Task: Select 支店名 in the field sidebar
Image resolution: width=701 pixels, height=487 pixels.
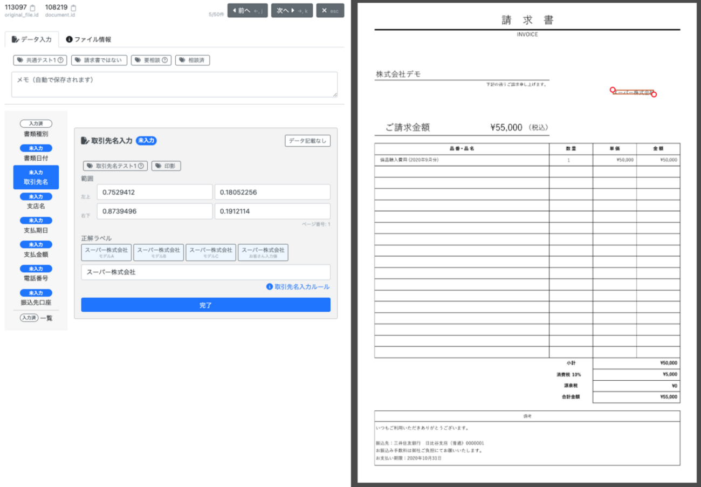Action: 36,201
